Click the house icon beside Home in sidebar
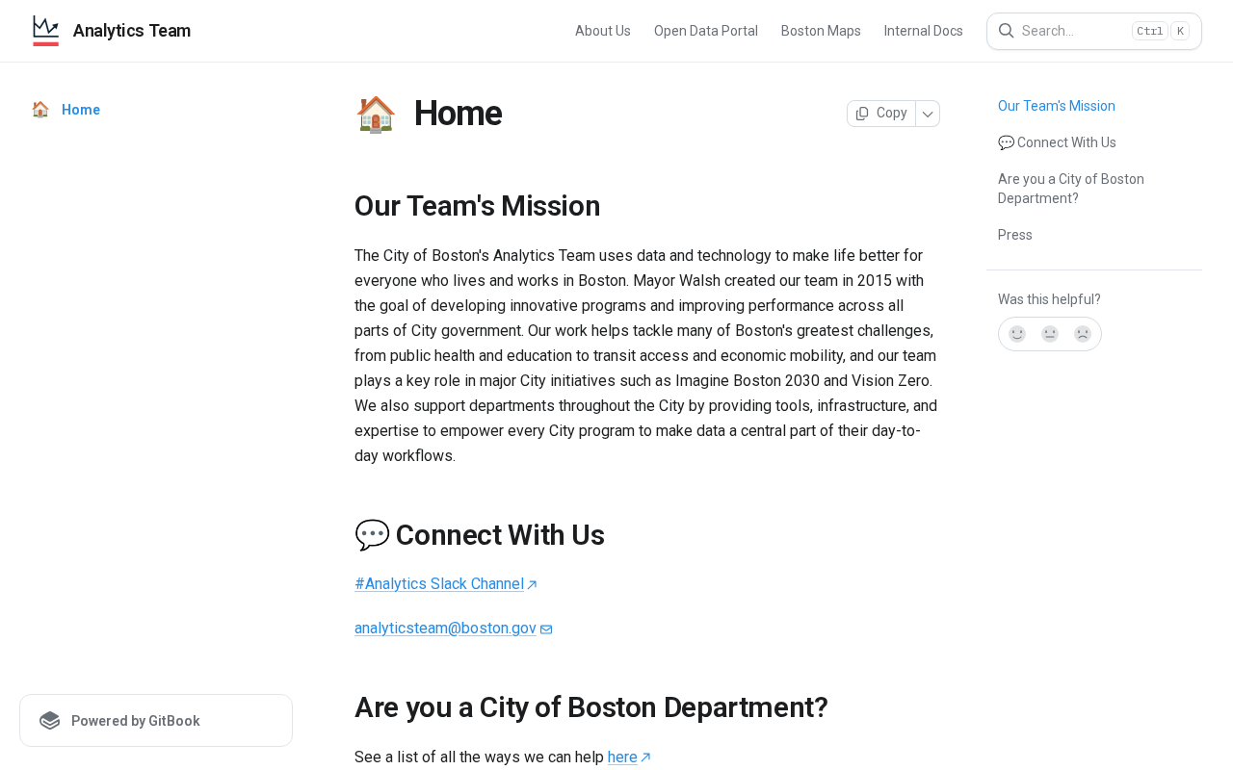 (x=40, y=110)
